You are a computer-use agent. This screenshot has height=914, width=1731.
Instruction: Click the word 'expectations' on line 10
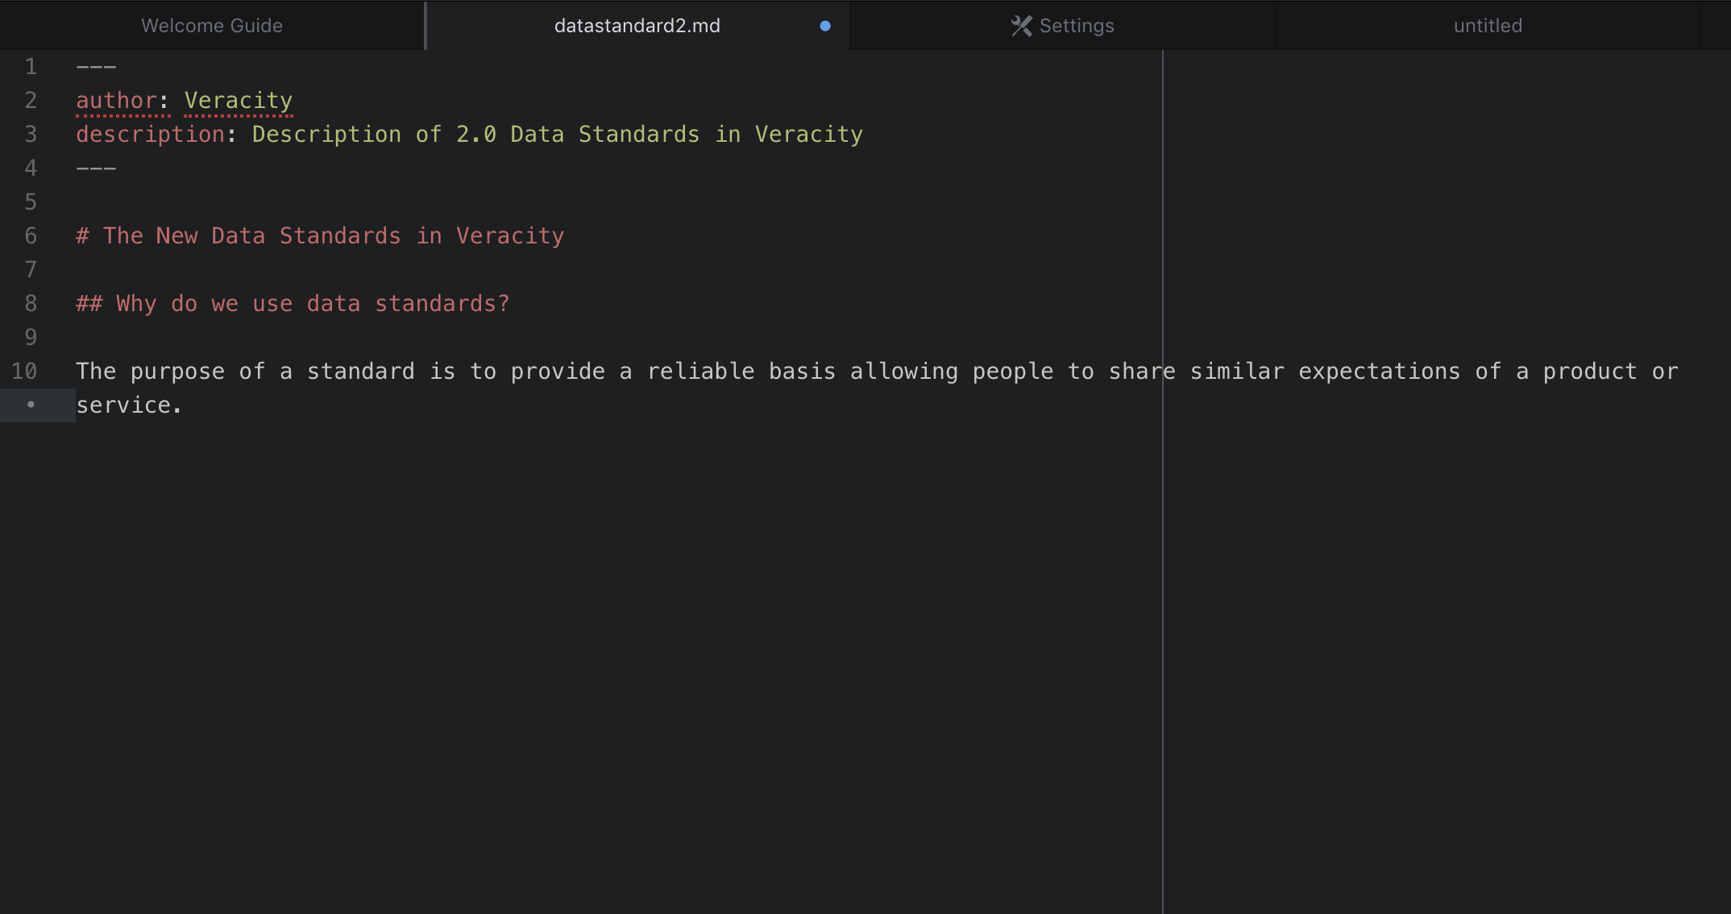coord(1379,371)
